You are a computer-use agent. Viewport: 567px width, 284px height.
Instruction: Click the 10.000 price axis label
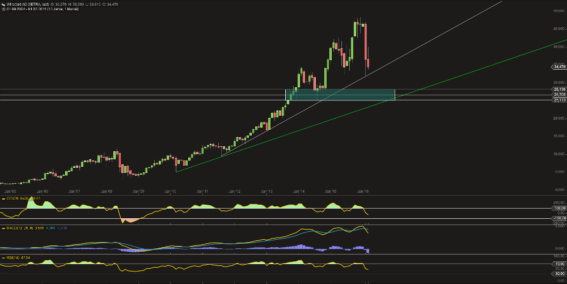point(559,154)
